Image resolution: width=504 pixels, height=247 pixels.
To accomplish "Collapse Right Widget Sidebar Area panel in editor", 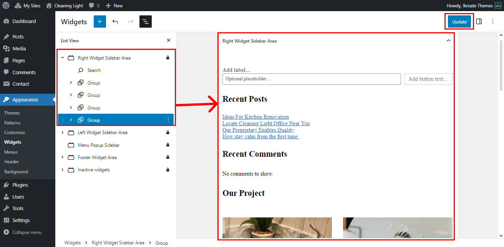I will pos(448,41).
